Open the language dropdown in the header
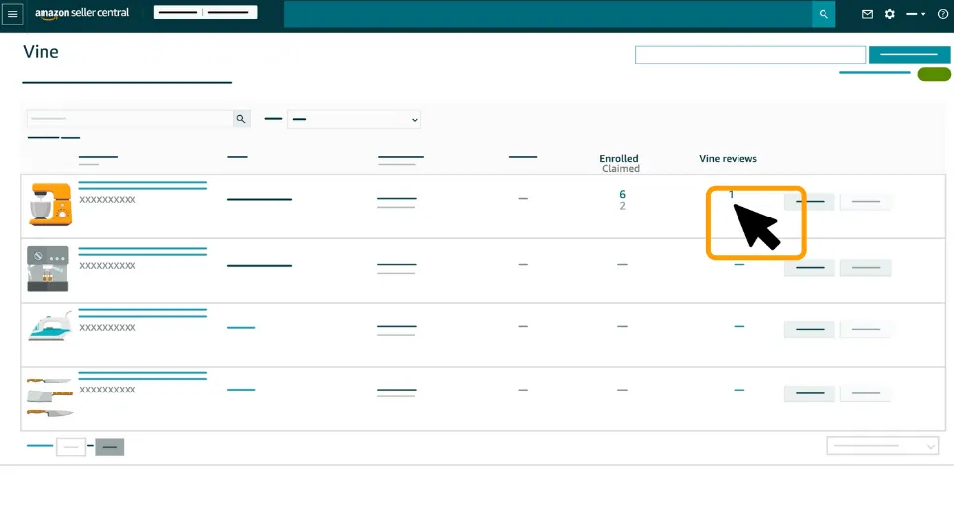Viewport: 955px width, 522px height. 915,15
